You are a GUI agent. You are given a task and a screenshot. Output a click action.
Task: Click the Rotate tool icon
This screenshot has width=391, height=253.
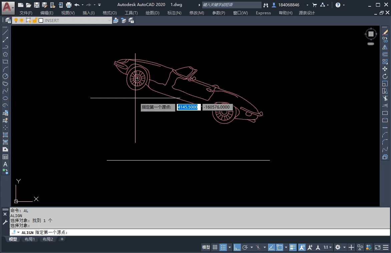pyautogui.click(x=385, y=76)
